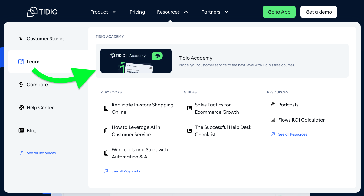Expand the Product dropdown chevron

(x=114, y=12)
